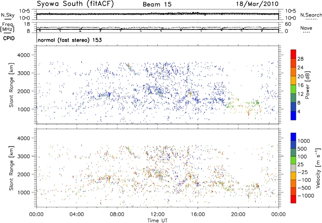Click the 'Freq. [MHz]' axis label
Image resolution: width=322 pixels, height=223 pixels.
point(8,27)
